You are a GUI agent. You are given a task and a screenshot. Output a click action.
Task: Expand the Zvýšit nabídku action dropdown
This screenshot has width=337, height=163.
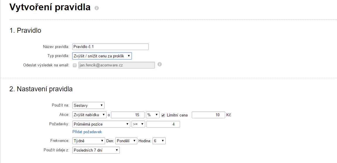pyautogui.click(x=89, y=115)
